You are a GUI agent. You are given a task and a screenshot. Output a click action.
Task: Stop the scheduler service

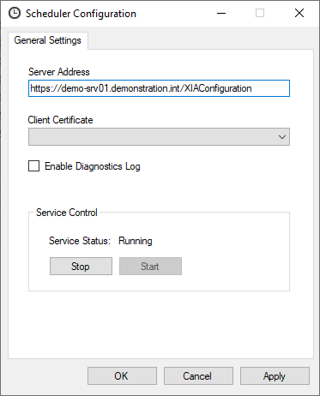81,267
